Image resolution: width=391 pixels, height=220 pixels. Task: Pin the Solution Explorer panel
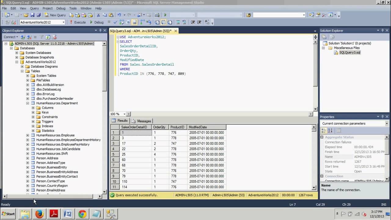coord(382,31)
